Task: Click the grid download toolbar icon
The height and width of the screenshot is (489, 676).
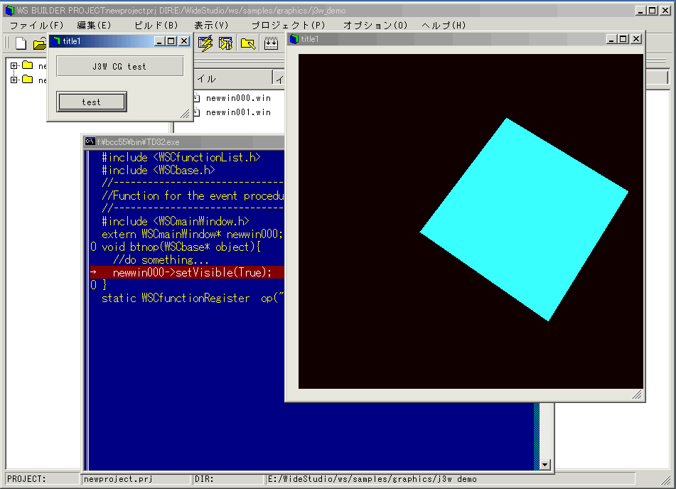Action: click(x=271, y=43)
